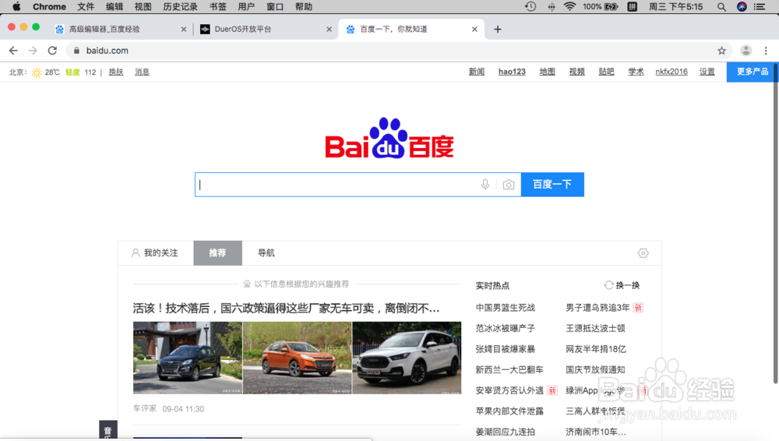Screen dimensions: 779x441
Task: Click the 消息 link
Action: click(142, 72)
